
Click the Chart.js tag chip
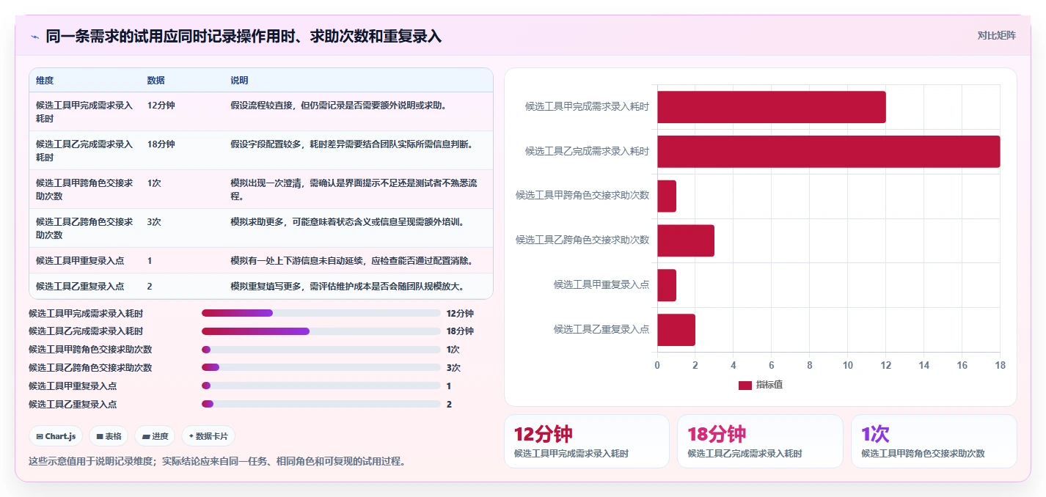pos(56,436)
